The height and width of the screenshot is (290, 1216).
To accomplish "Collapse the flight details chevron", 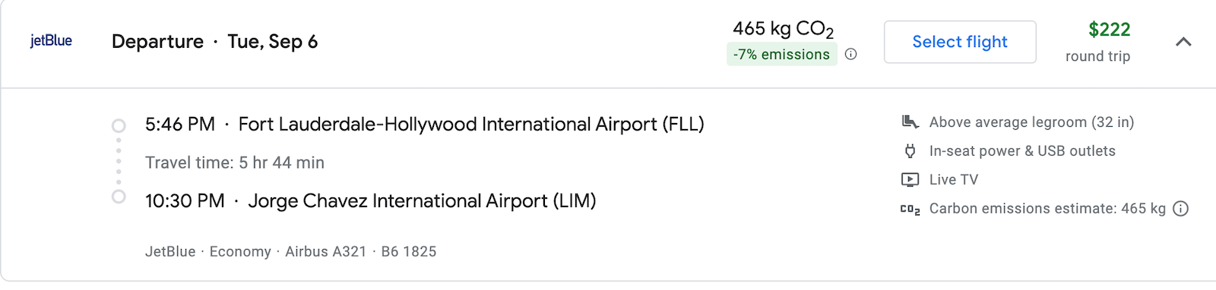I will [1183, 42].
